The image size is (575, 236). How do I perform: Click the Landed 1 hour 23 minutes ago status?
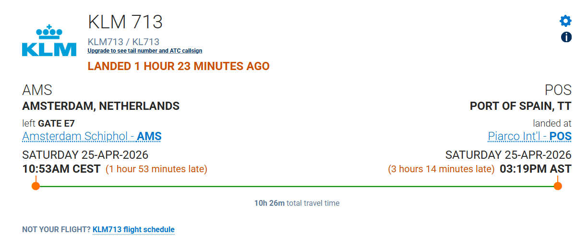click(x=179, y=66)
